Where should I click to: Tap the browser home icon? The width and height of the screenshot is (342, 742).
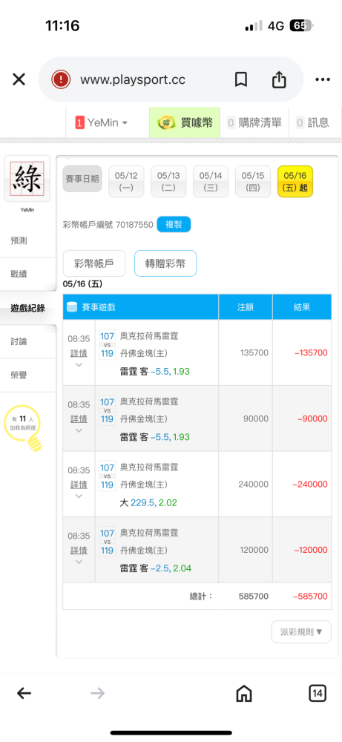(243, 694)
